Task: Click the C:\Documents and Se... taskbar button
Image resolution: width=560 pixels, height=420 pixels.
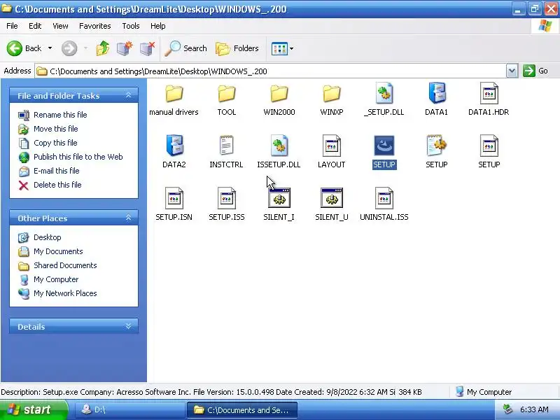Action: 241,409
